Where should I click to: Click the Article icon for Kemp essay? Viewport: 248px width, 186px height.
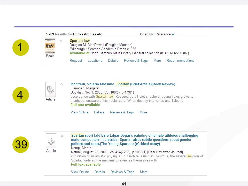51,141
